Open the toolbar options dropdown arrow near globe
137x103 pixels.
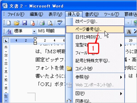(x=128, y=23)
